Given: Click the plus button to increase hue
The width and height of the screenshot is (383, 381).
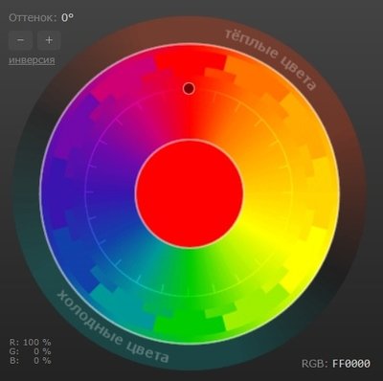Looking at the screenshot, I should [x=49, y=40].
